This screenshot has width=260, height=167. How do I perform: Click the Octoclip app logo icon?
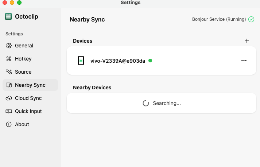[x=8, y=16]
